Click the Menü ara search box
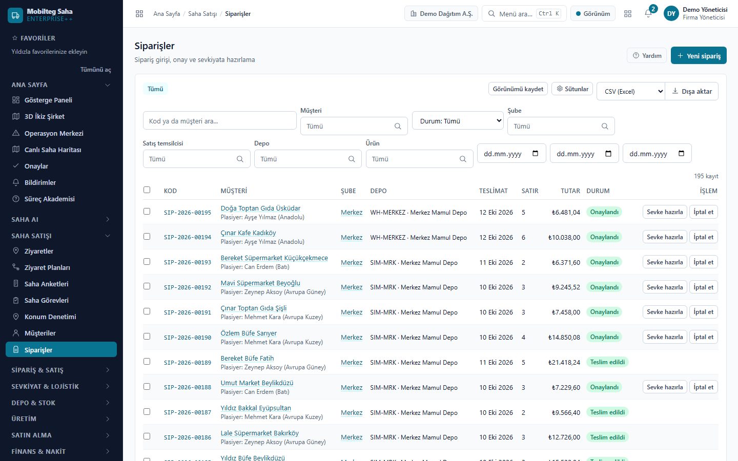Viewport: 738px width, 461px height. (524, 13)
